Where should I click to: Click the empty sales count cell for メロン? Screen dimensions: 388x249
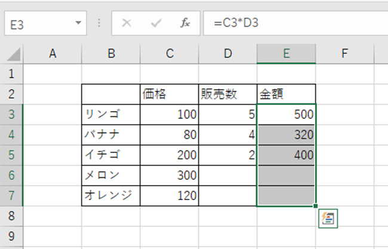(227, 176)
